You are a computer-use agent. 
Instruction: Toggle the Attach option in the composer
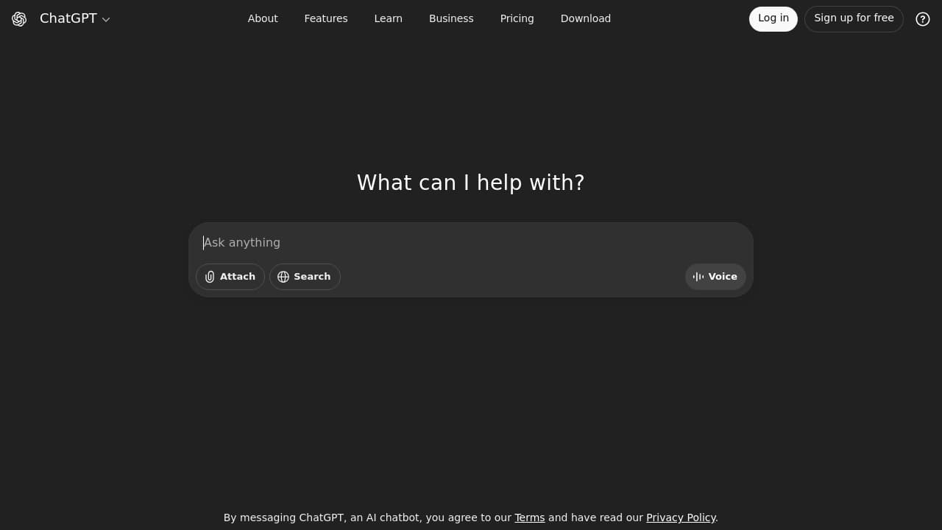(230, 276)
